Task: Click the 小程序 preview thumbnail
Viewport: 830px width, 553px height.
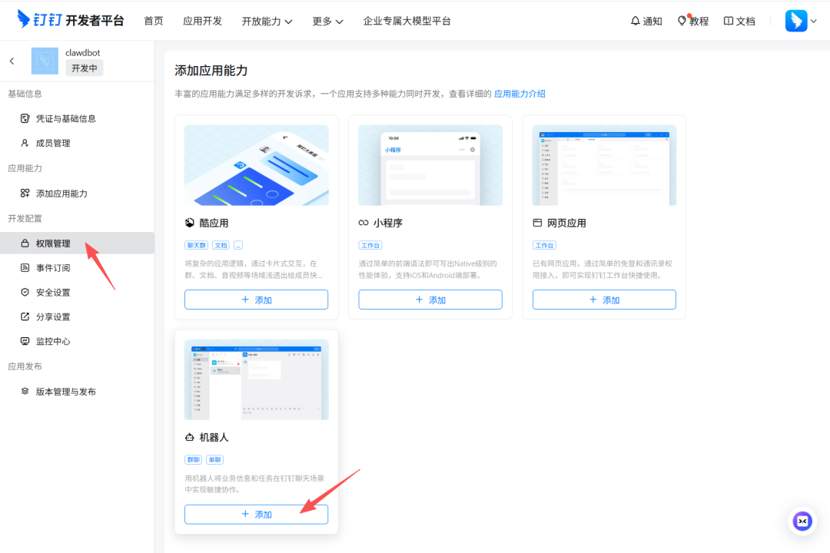Action: [430, 165]
